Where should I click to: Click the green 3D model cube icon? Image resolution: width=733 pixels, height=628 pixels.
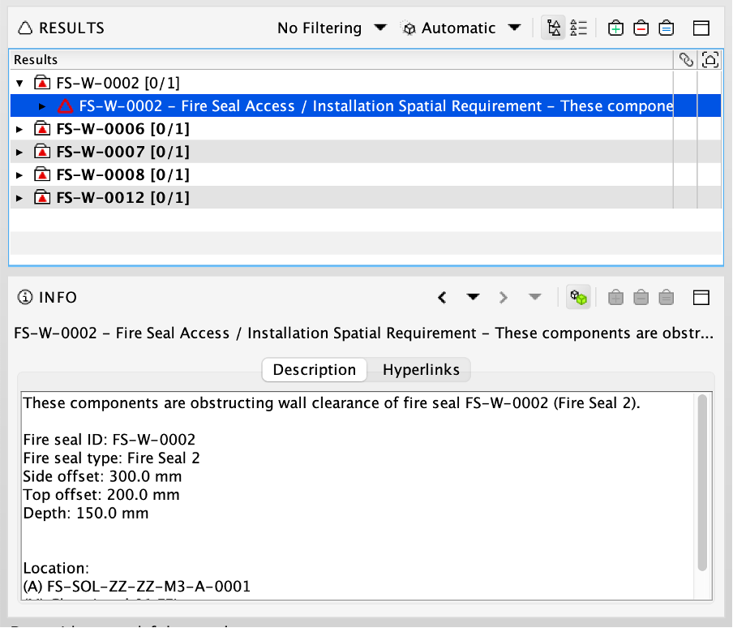(578, 297)
